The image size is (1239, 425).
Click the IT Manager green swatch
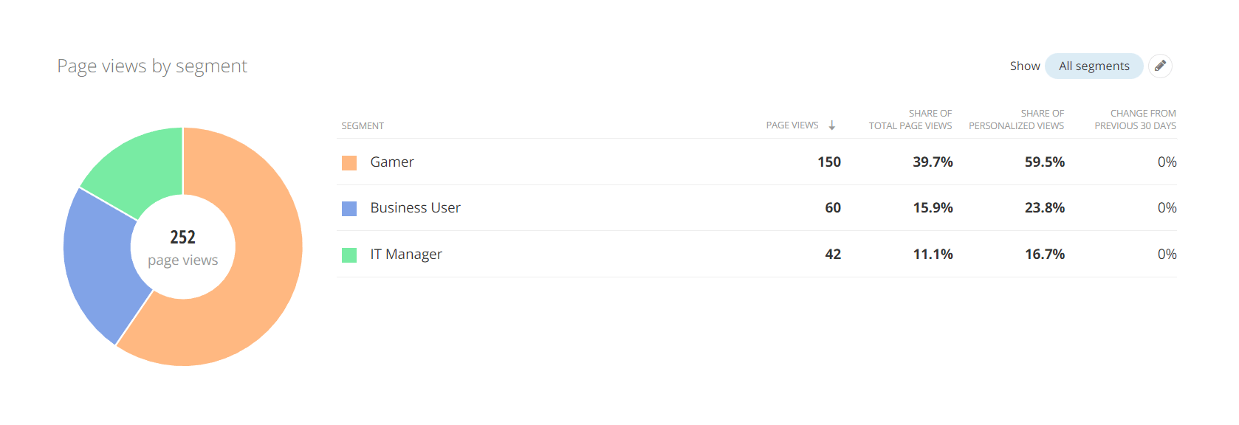(349, 255)
